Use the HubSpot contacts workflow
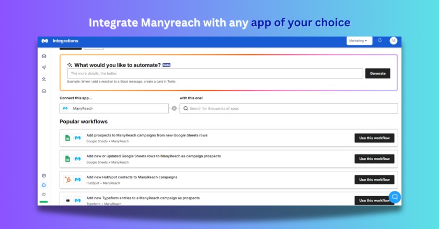The height and width of the screenshot is (229, 439). click(374, 179)
